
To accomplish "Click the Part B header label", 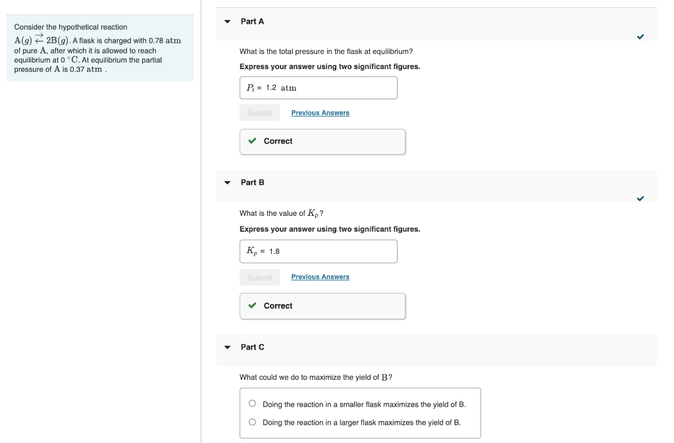I will [x=252, y=182].
